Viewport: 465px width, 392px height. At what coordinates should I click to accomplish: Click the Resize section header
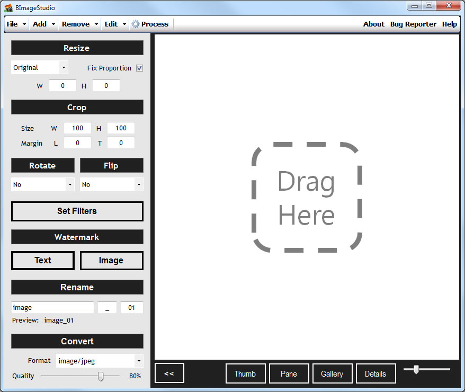click(77, 48)
